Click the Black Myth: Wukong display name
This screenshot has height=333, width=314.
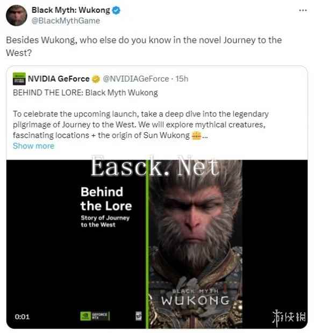71,10
